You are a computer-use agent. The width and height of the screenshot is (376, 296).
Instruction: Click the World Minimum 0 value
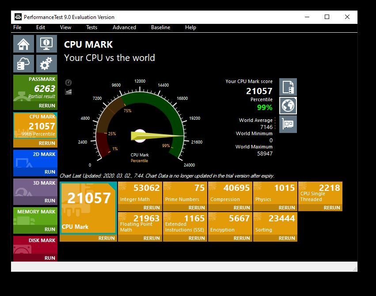click(271, 140)
